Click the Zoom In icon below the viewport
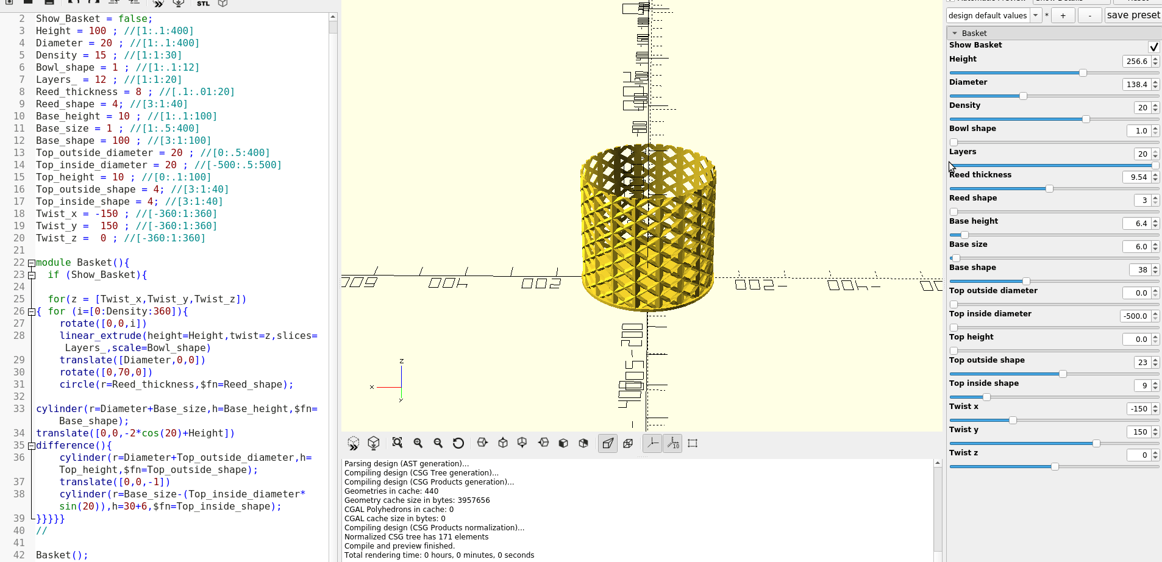 coord(418,443)
